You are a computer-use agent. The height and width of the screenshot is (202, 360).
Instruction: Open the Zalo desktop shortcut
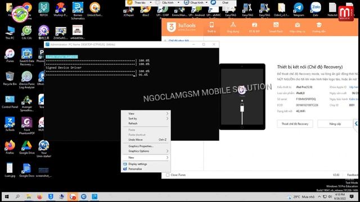point(316,9)
